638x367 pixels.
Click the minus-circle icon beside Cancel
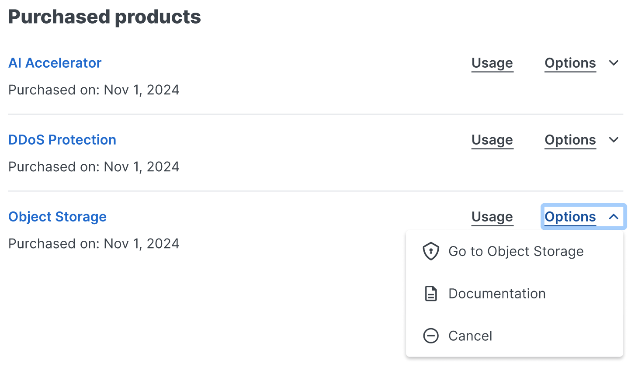pos(431,336)
